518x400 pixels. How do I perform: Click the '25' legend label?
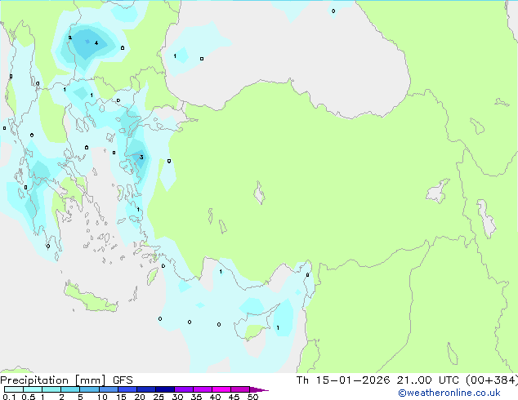coord(159,397)
